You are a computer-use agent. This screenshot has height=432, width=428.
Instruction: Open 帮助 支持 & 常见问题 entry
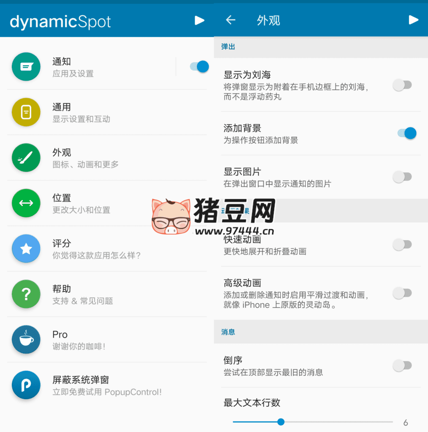107,294
